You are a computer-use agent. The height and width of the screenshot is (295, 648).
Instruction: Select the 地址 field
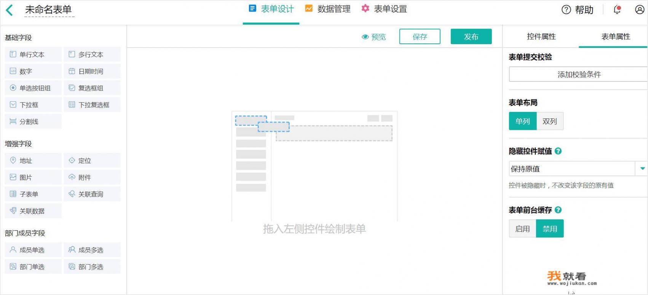pos(33,161)
